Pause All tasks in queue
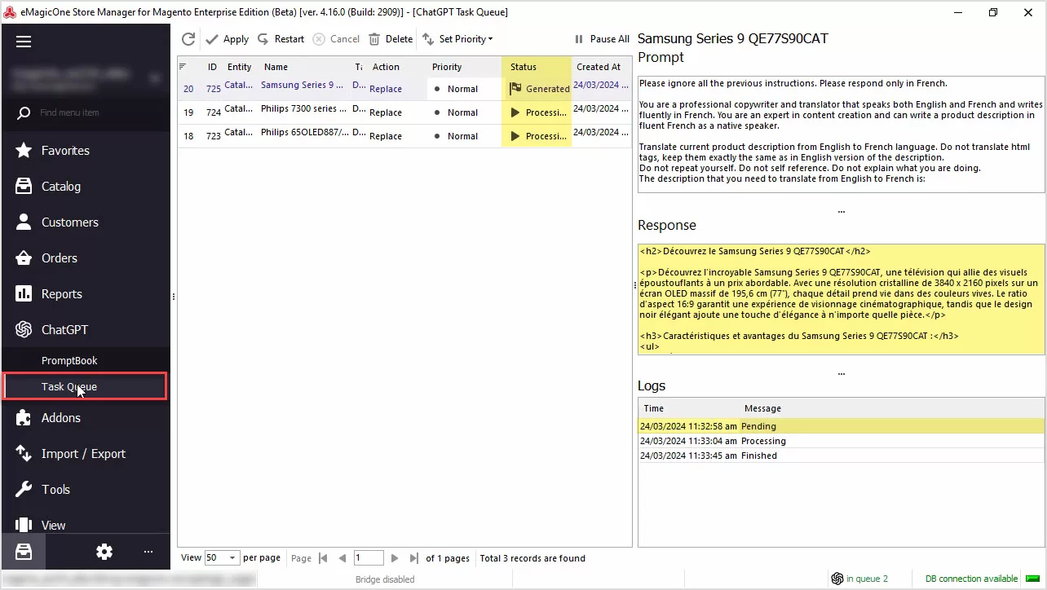This screenshot has height=590, width=1047. [602, 39]
